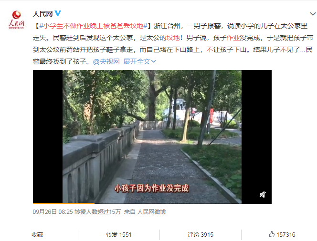The image size is (317, 241).
Task: Play the video by clicking its thumbnail
Action: click(152, 137)
